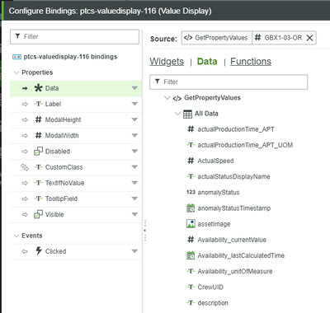Click the table icon beside All Data

coord(187,114)
